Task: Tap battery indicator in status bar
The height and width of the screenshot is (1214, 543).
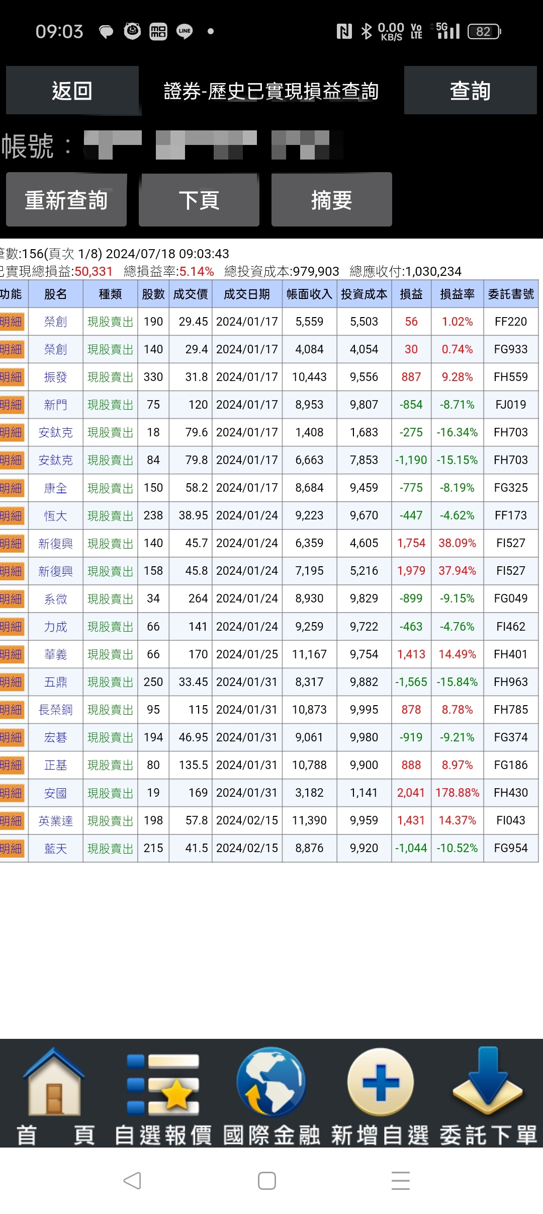Action: pos(484,31)
